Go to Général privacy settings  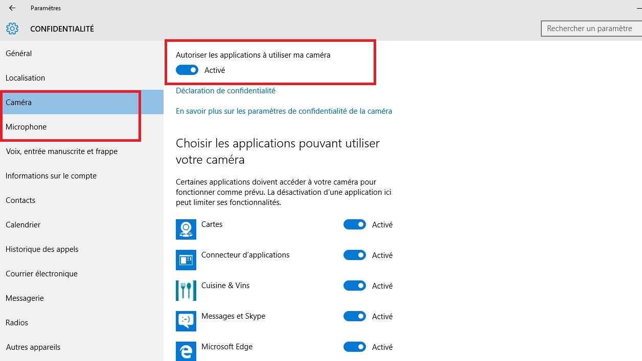19,54
